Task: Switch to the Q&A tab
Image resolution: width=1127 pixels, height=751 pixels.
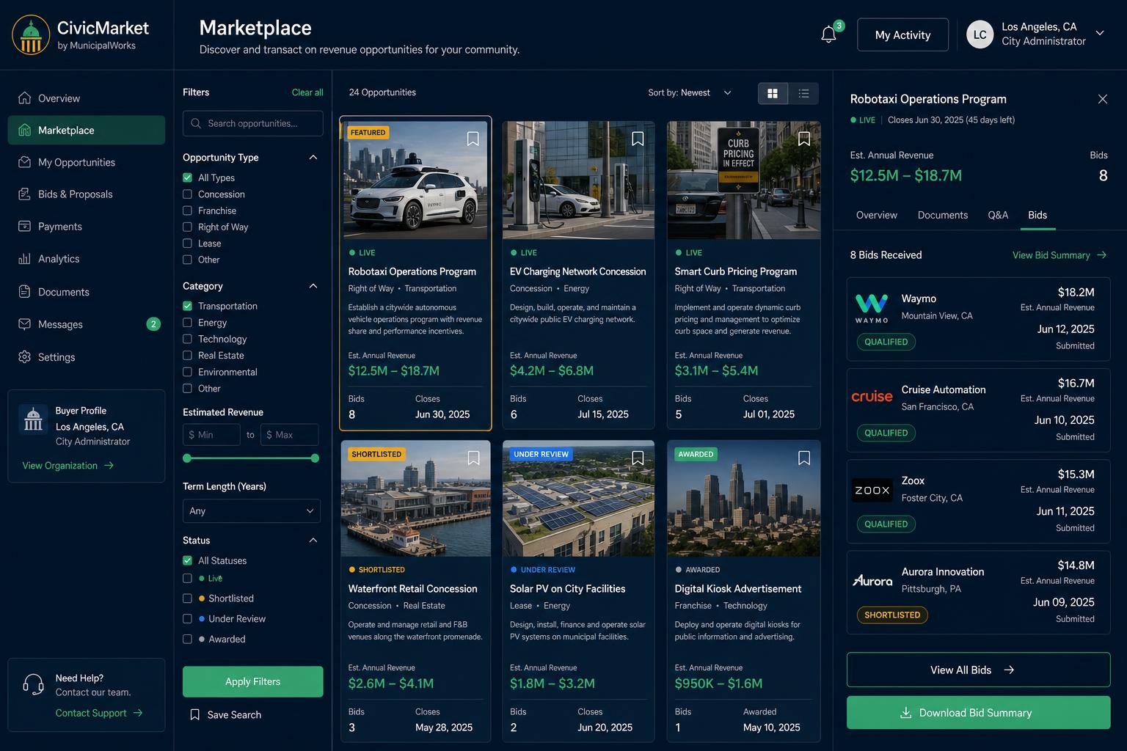Action: 998,215
